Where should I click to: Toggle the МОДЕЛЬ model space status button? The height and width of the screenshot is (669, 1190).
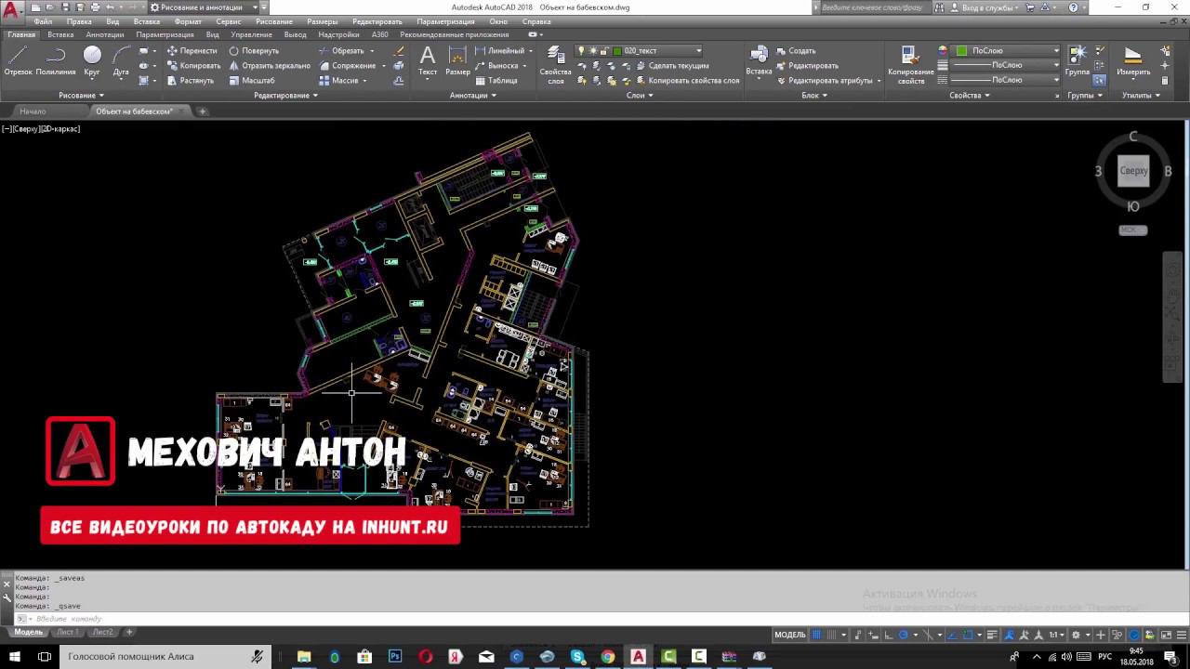[790, 635]
